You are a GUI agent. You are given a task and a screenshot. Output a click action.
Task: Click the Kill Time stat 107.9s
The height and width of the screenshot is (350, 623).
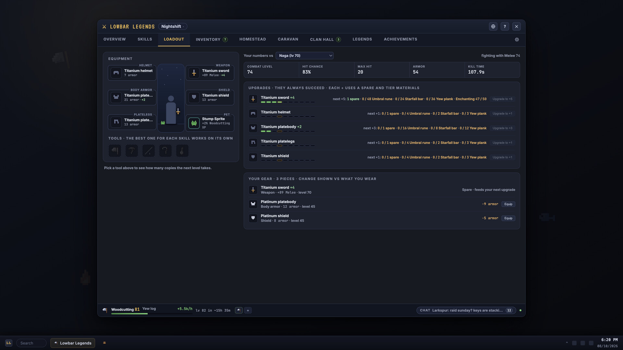click(x=492, y=70)
